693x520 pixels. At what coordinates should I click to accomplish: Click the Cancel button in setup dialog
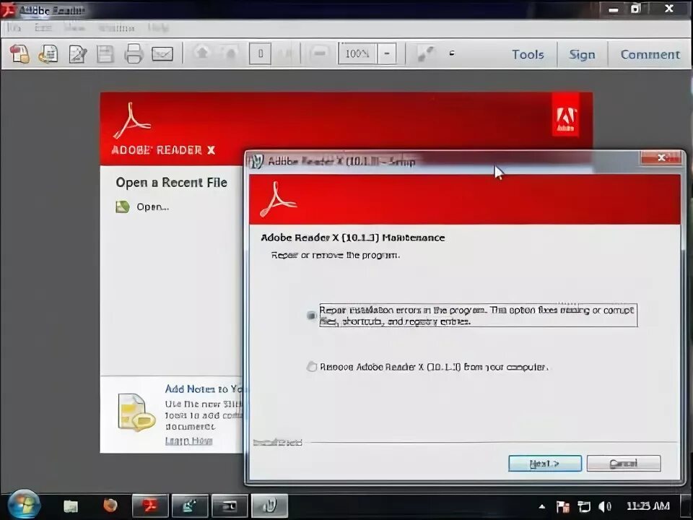pos(623,464)
